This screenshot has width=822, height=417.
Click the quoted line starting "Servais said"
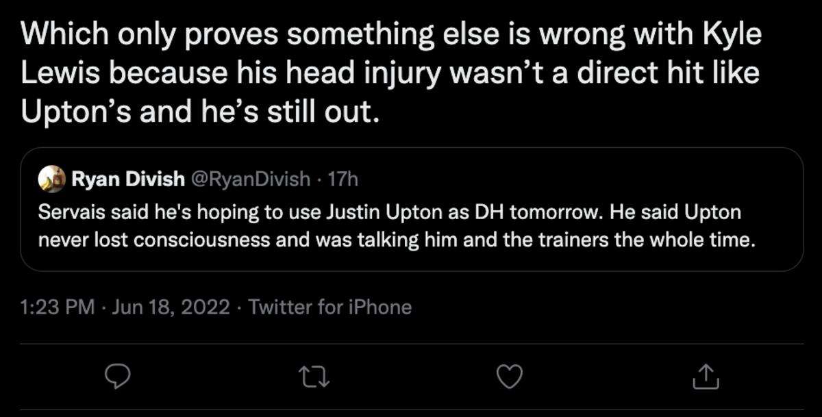(390, 212)
